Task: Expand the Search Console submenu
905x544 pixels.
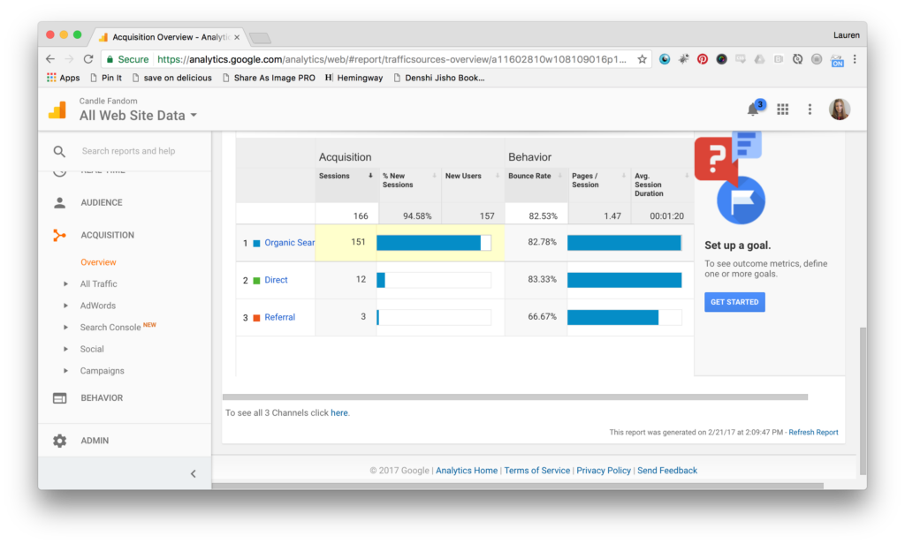Action: click(x=65, y=327)
